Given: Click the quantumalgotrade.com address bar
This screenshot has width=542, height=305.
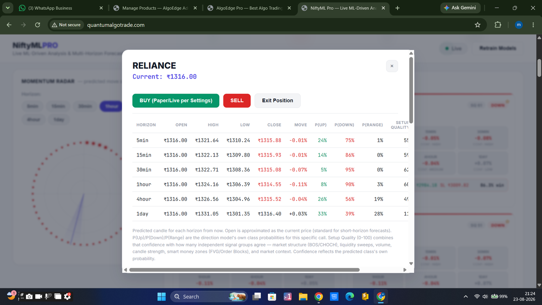Looking at the screenshot, I should [116, 25].
